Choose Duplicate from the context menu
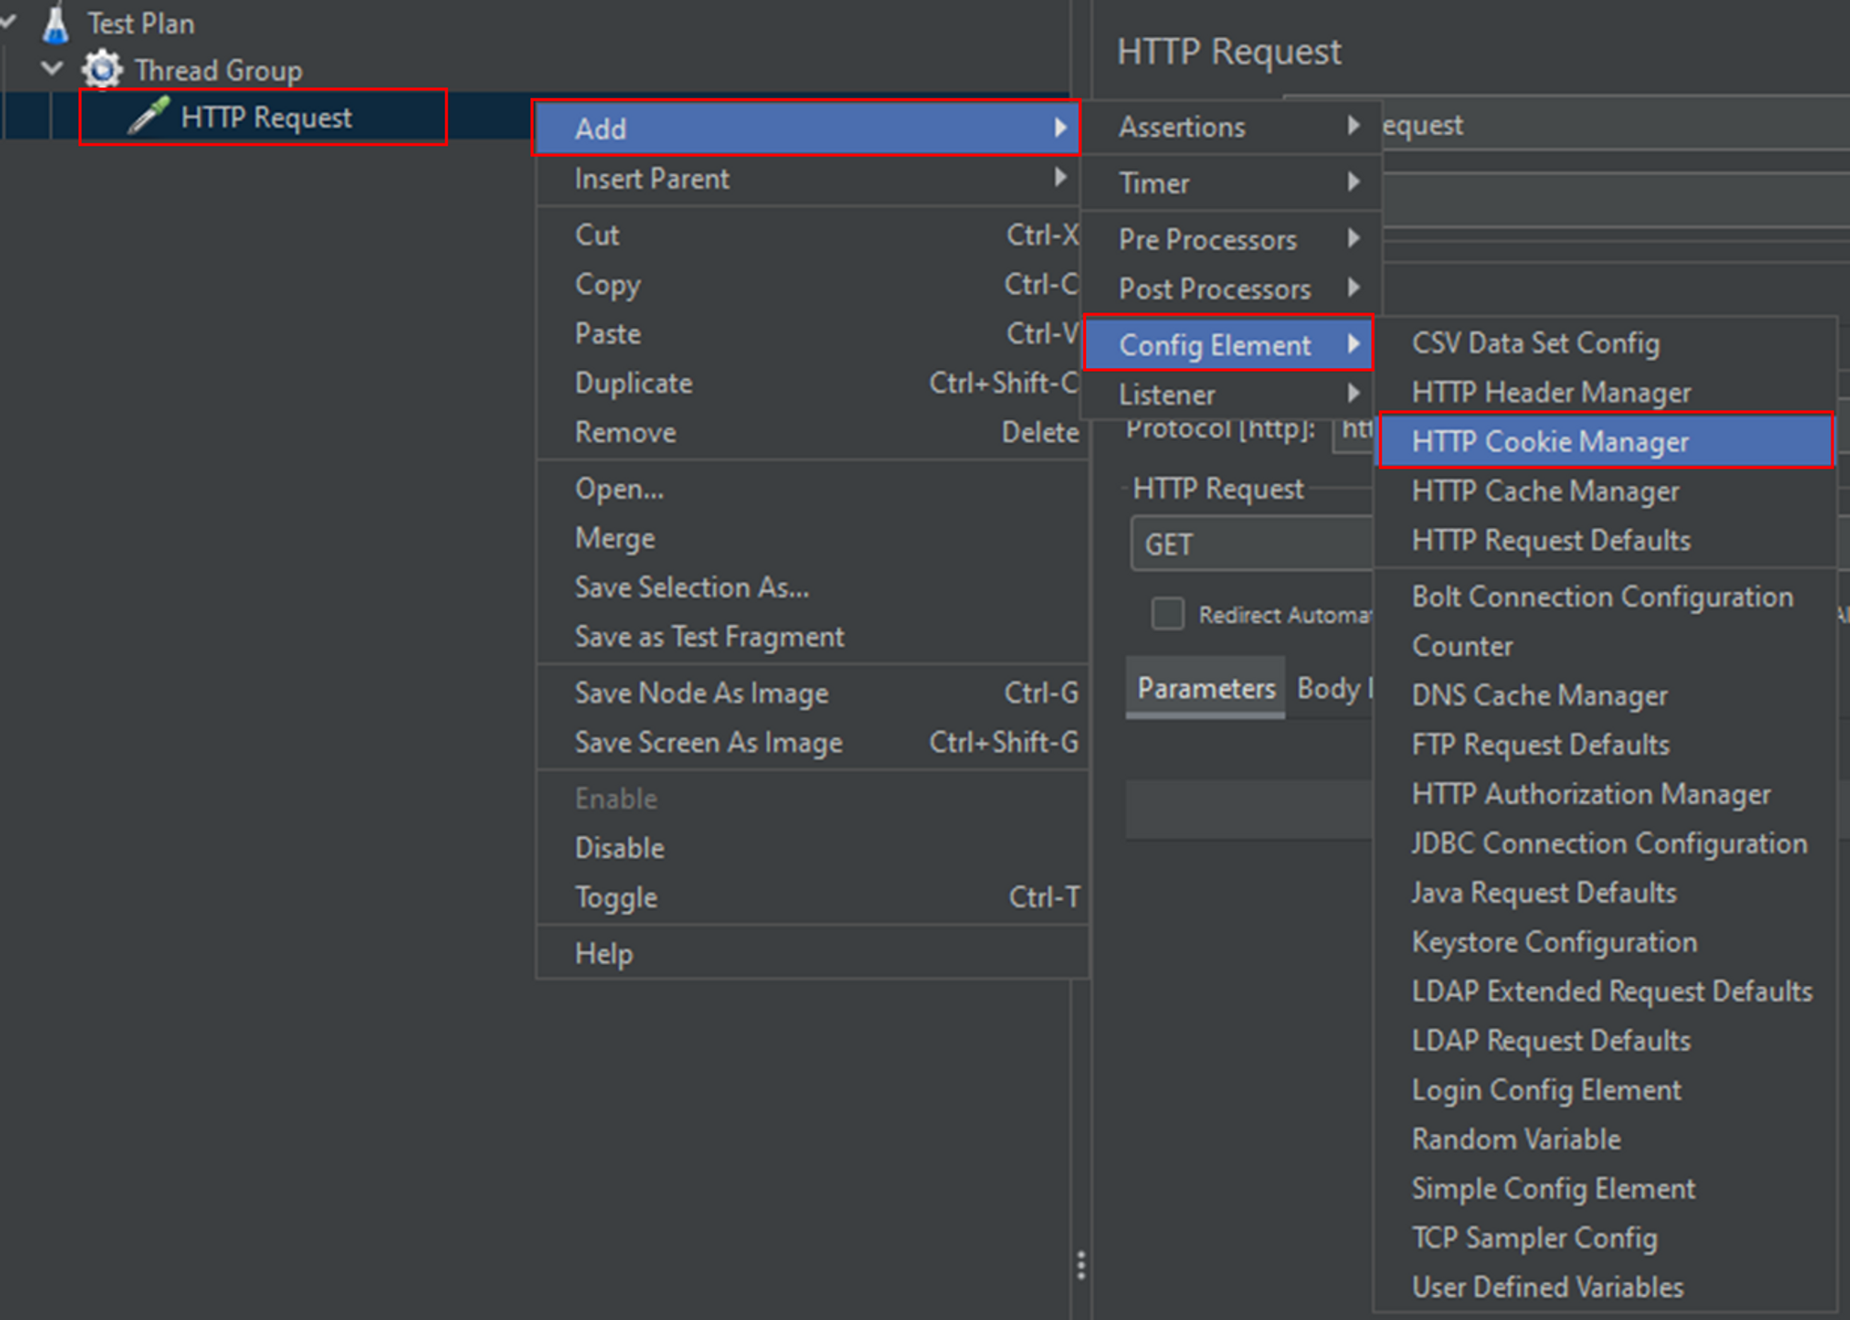 (x=633, y=383)
